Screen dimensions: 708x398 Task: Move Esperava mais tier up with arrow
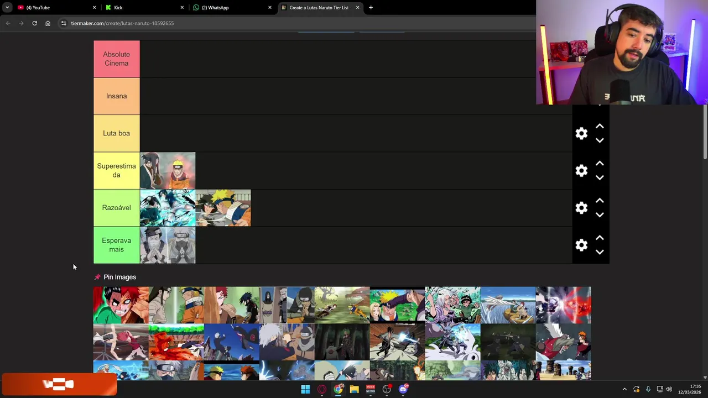point(600,238)
